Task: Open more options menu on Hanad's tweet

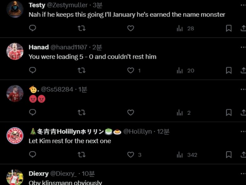Action: (243, 47)
